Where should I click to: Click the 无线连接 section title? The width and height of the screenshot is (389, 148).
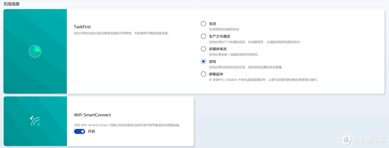click(x=12, y=4)
